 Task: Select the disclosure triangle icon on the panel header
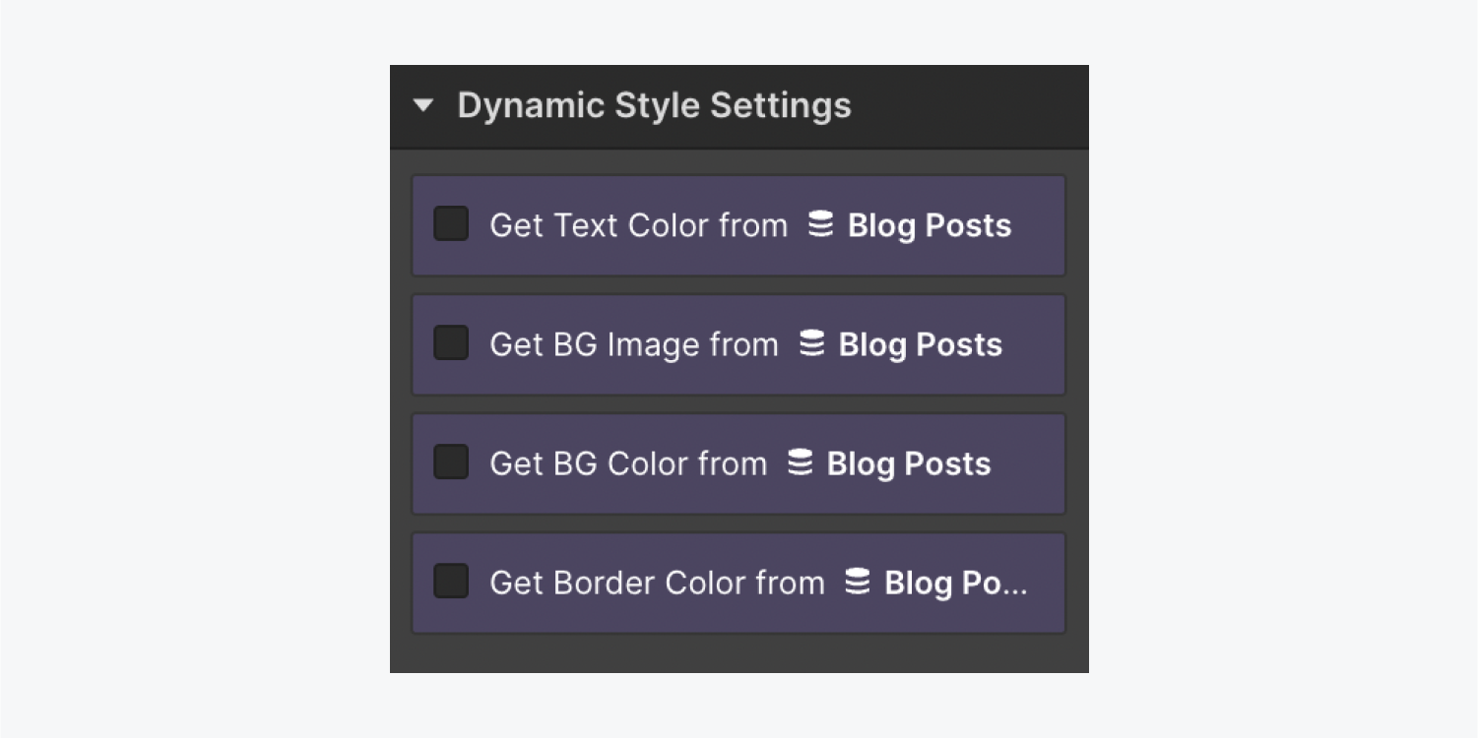(424, 105)
